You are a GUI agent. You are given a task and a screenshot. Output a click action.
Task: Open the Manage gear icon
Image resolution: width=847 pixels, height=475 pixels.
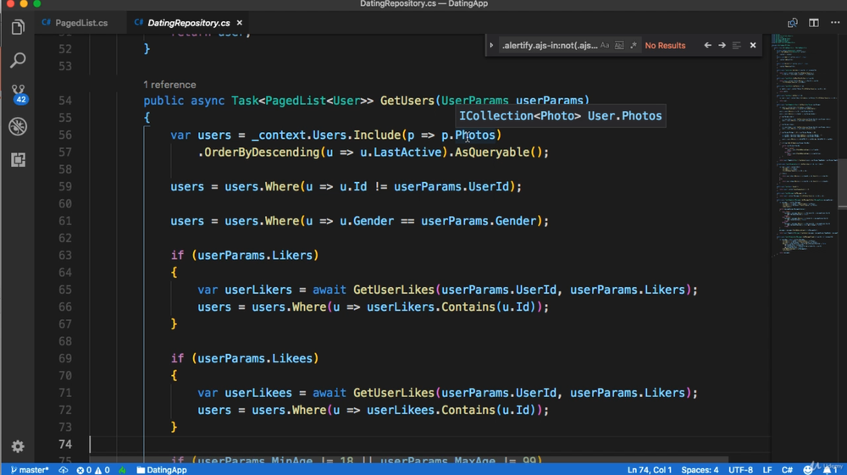[x=18, y=446]
